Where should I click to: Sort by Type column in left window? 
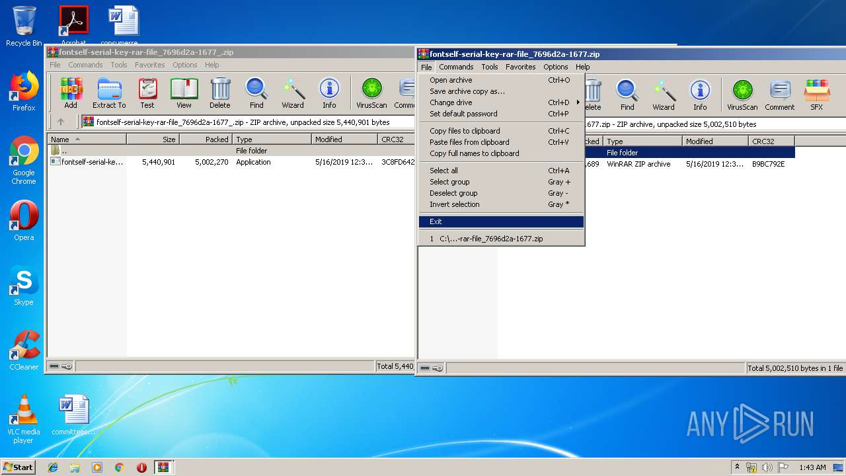tap(272, 139)
